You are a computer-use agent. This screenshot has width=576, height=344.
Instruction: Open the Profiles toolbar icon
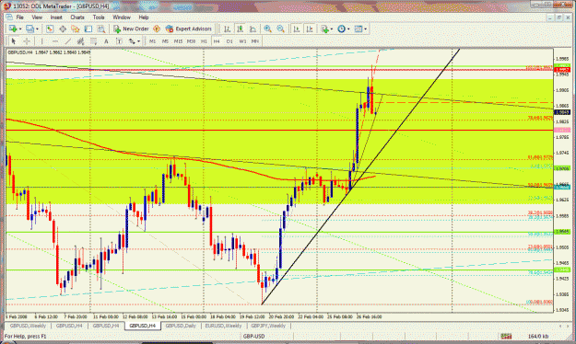click(x=30, y=29)
